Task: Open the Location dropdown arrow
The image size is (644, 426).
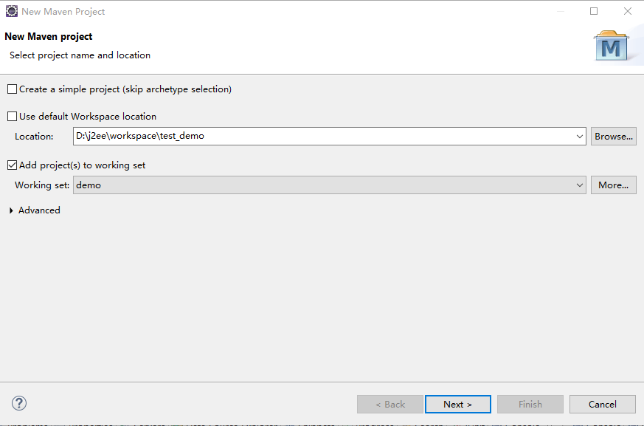Action: coord(580,137)
